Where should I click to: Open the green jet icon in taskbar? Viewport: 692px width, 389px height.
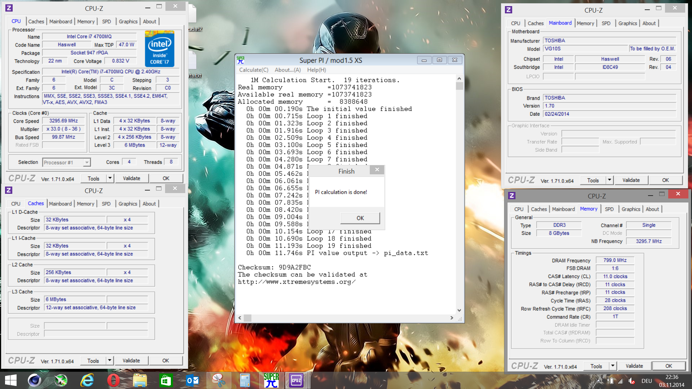(61, 380)
